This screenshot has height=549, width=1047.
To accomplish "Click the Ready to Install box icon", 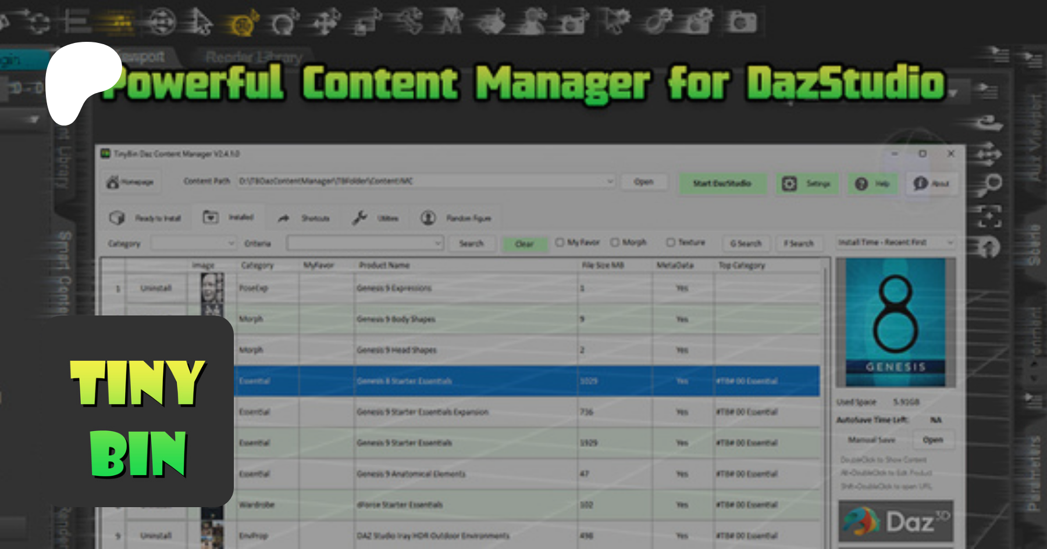I will click(117, 218).
